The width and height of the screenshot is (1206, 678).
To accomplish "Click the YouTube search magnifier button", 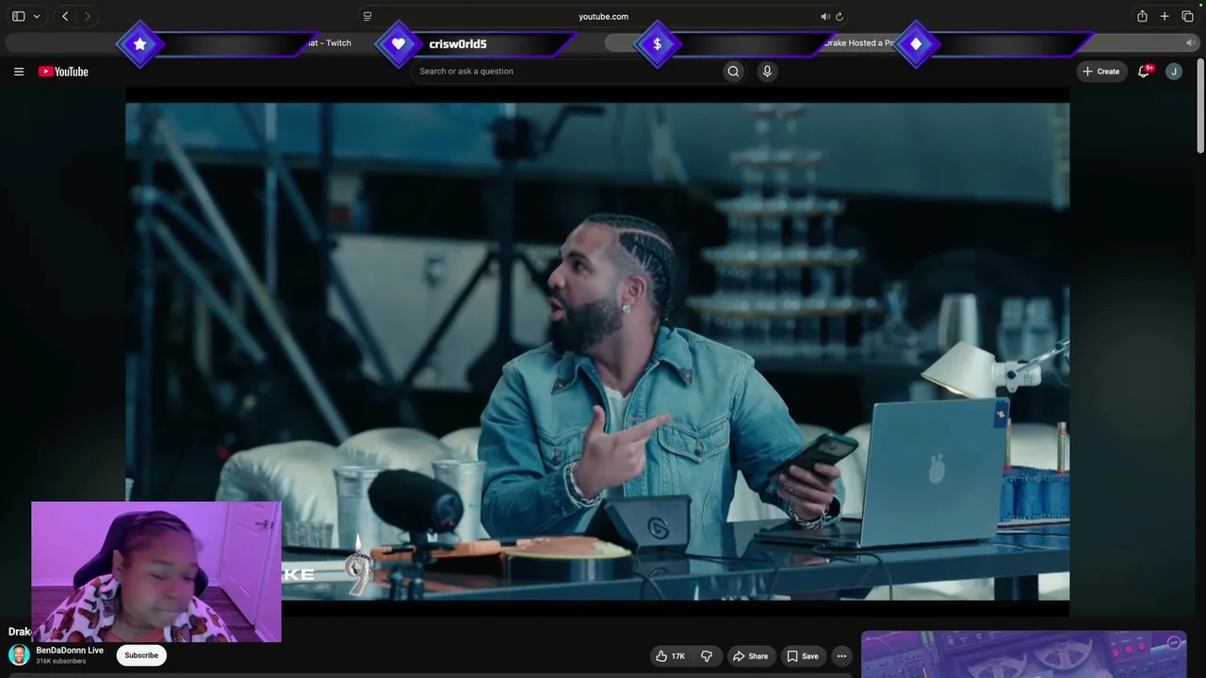I will 733,72.
